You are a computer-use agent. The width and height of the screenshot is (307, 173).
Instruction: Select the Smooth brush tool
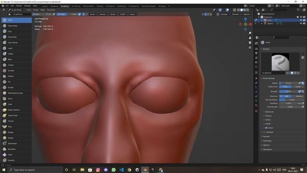16,71
